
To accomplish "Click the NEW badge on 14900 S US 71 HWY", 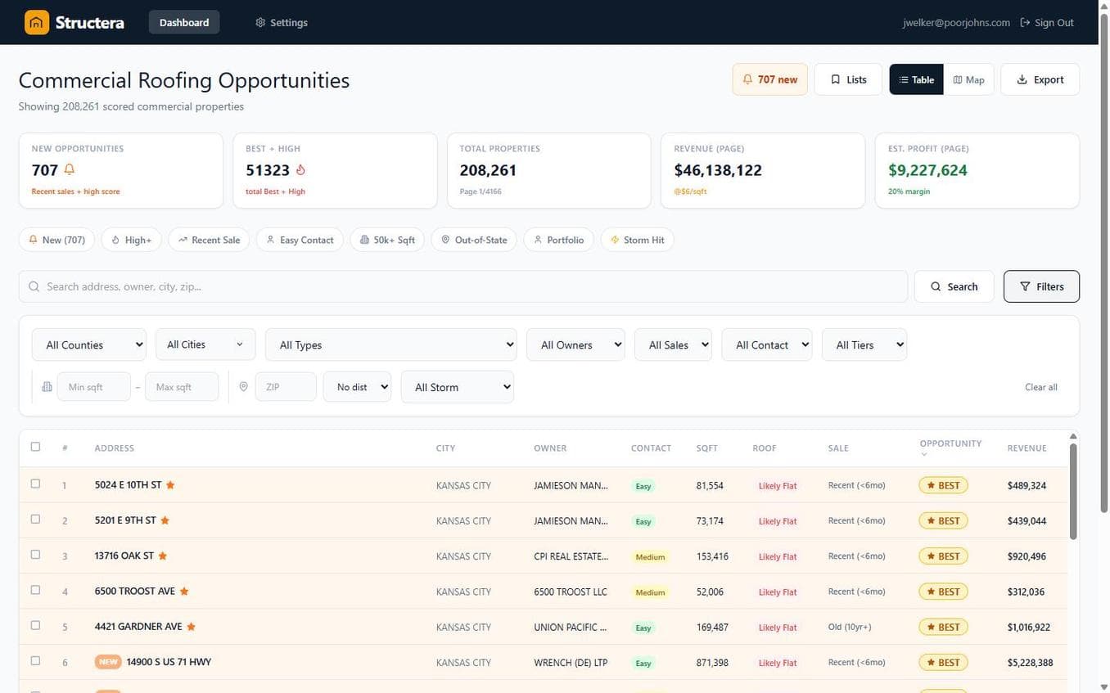I will point(108,662).
